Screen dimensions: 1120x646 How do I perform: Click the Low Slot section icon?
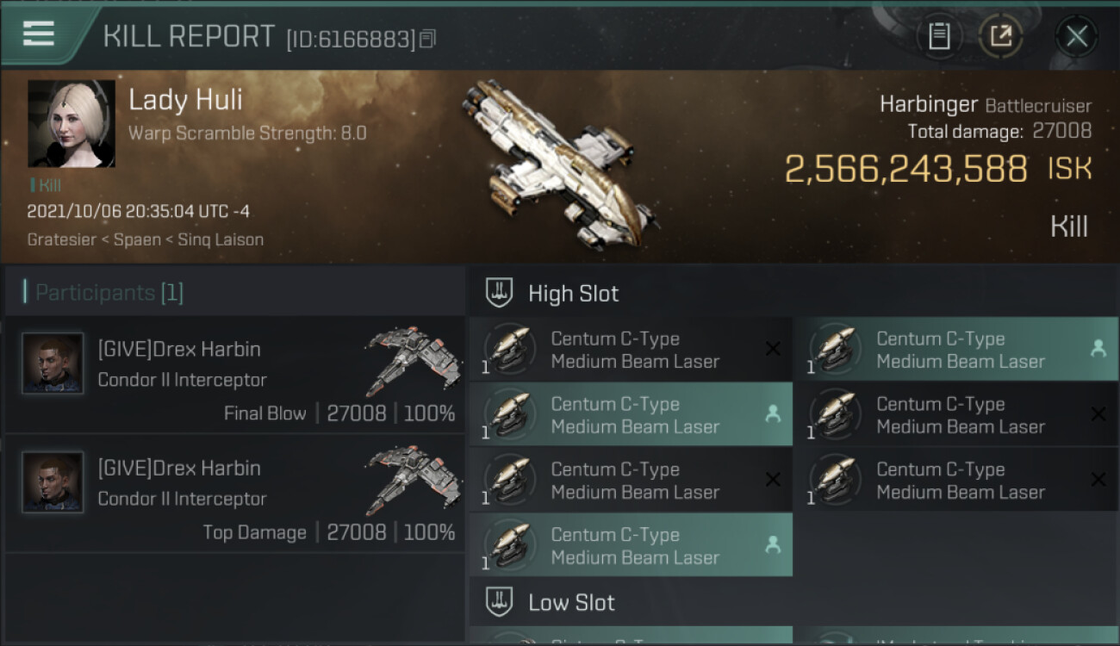click(500, 602)
